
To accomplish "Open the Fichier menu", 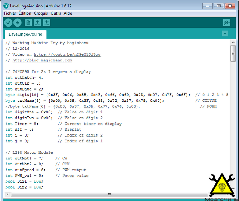I will pyautogui.click(x=10, y=13).
